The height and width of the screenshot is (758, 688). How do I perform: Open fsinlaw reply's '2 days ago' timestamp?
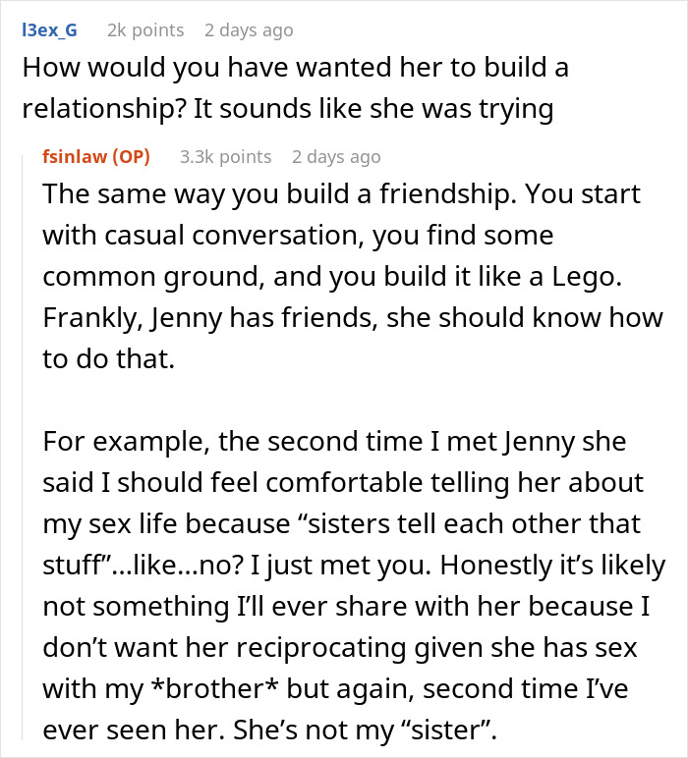tap(336, 156)
